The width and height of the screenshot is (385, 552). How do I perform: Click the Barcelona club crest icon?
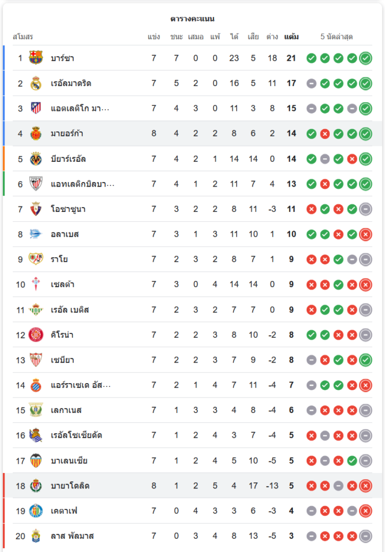(36, 58)
